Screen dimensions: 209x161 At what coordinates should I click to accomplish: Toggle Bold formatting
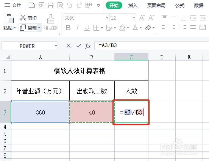(x=68, y=28)
